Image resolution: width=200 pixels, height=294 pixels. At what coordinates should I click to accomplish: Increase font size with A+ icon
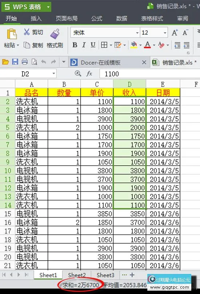(175, 33)
